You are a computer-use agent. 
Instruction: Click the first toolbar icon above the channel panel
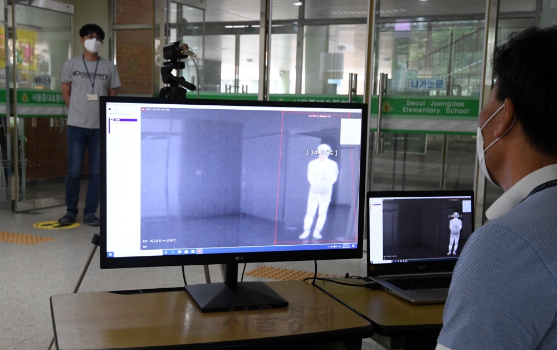pos(110,109)
